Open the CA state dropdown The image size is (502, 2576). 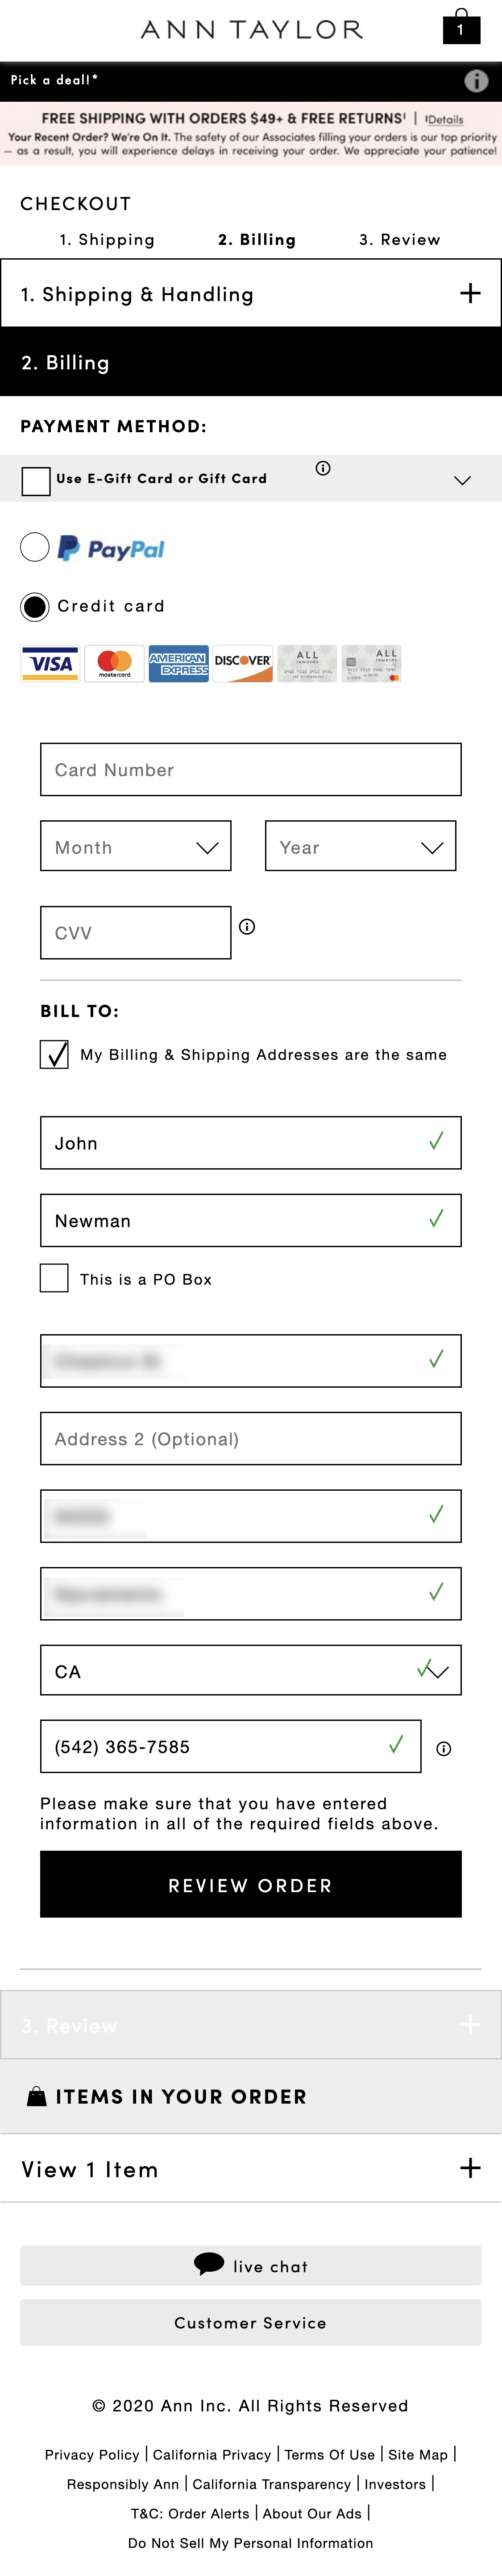[x=250, y=1671]
